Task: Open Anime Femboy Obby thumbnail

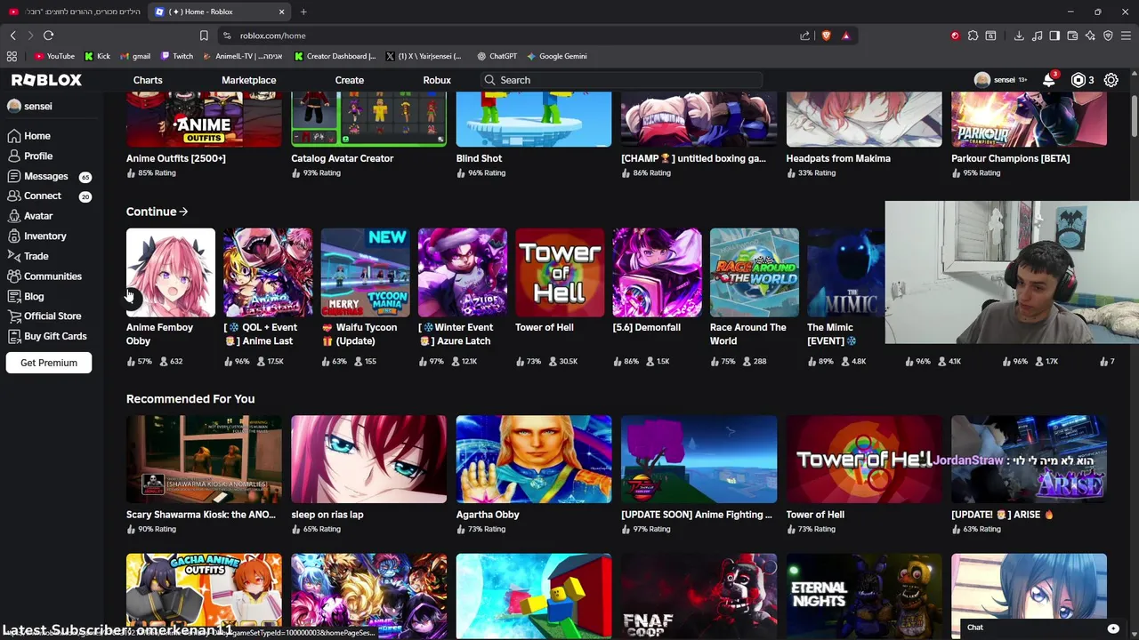Action: click(x=171, y=272)
